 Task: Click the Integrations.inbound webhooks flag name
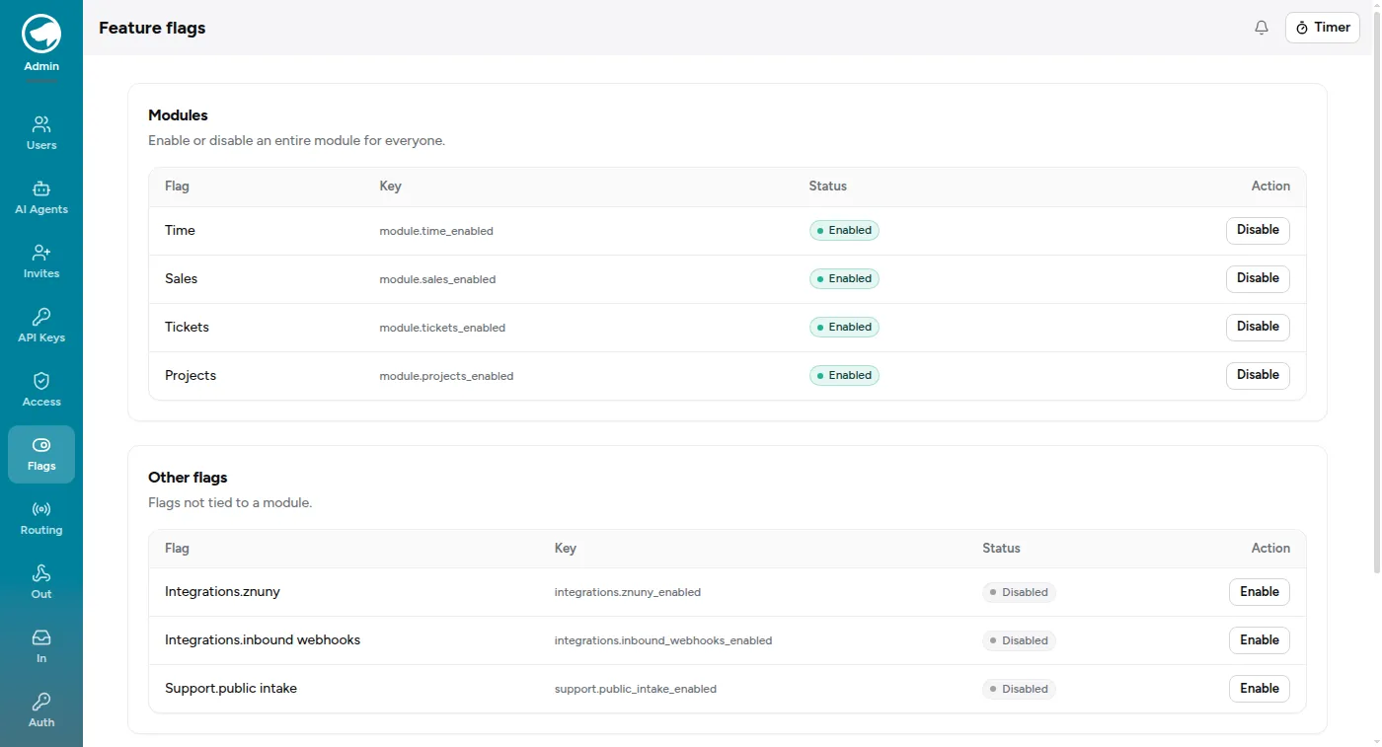(263, 639)
